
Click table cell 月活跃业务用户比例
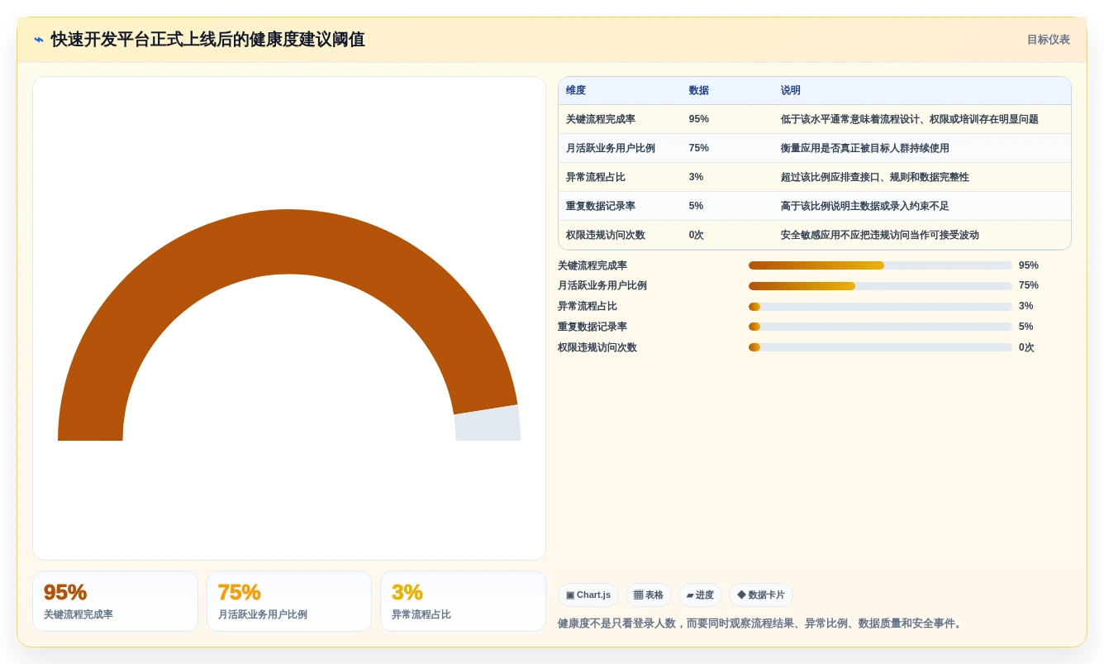611,148
